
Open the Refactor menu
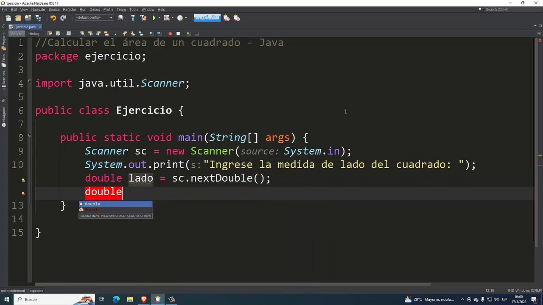click(70, 9)
